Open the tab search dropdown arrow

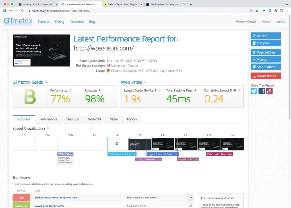[x=287, y=5]
